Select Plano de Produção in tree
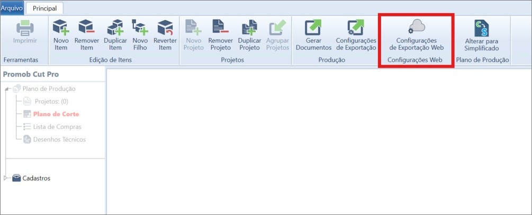This screenshot has height=215, width=532. pyautogui.click(x=49, y=89)
